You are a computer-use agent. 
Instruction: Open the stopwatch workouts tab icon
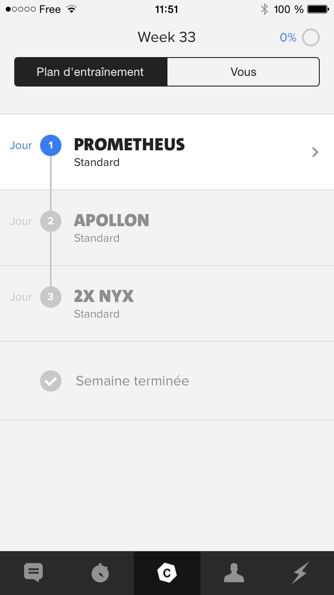[100, 573]
